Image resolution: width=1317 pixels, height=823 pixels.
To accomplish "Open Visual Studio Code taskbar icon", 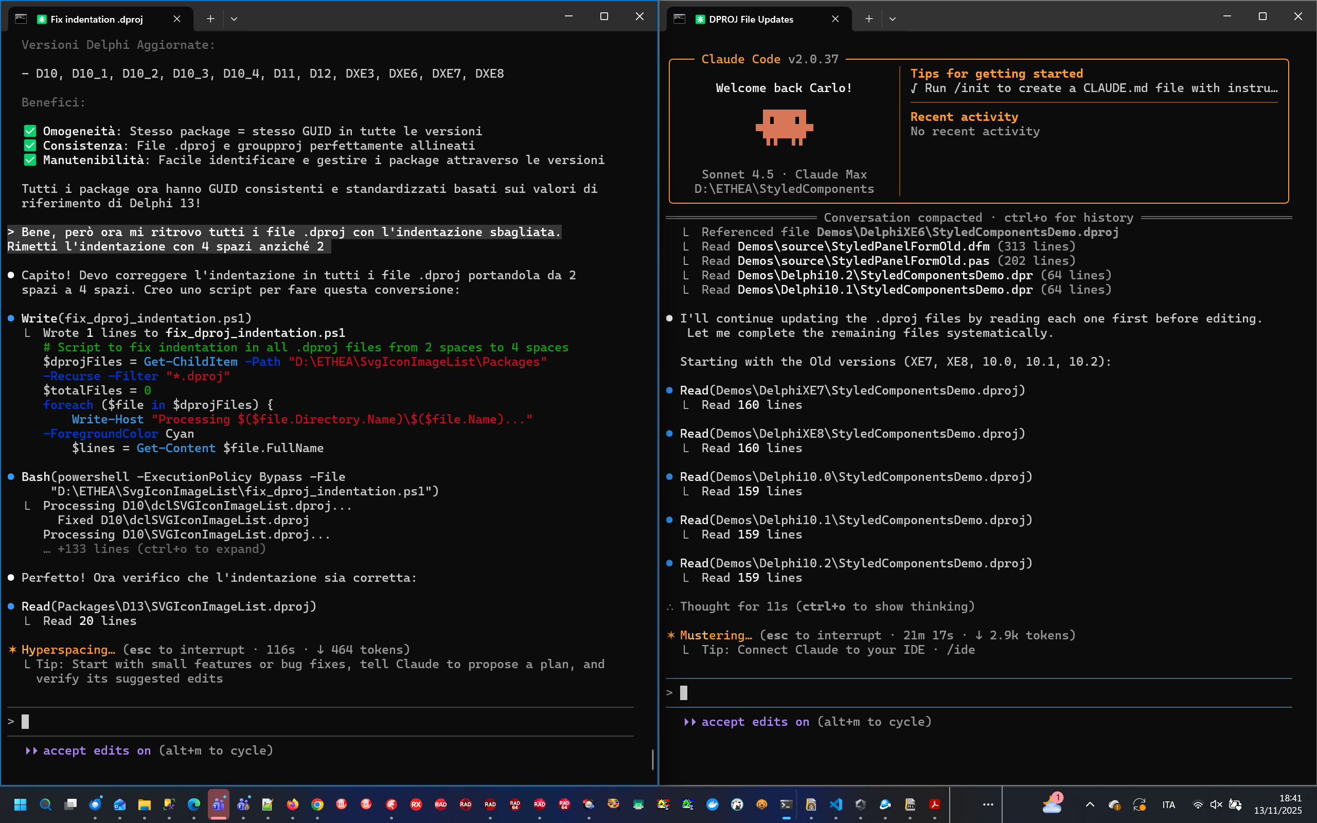I will (836, 804).
